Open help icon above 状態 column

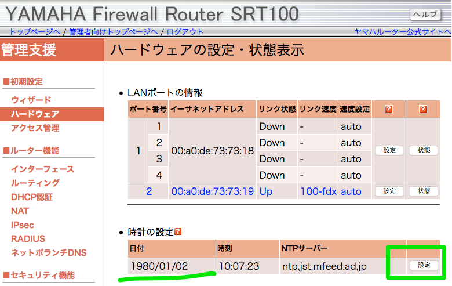pos(423,109)
